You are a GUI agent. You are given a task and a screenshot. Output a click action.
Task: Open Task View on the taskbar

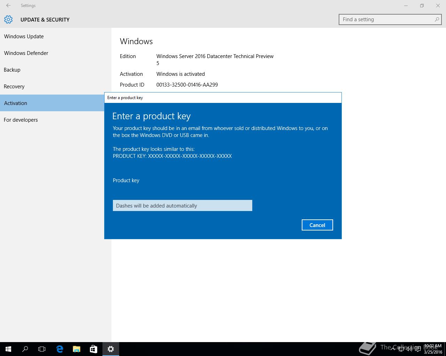tap(42, 349)
